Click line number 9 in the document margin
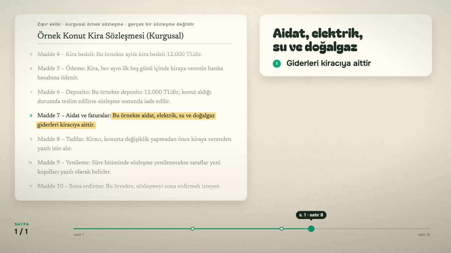Image resolution: width=451 pixels, height=253 pixels. [x=31, y=139]
